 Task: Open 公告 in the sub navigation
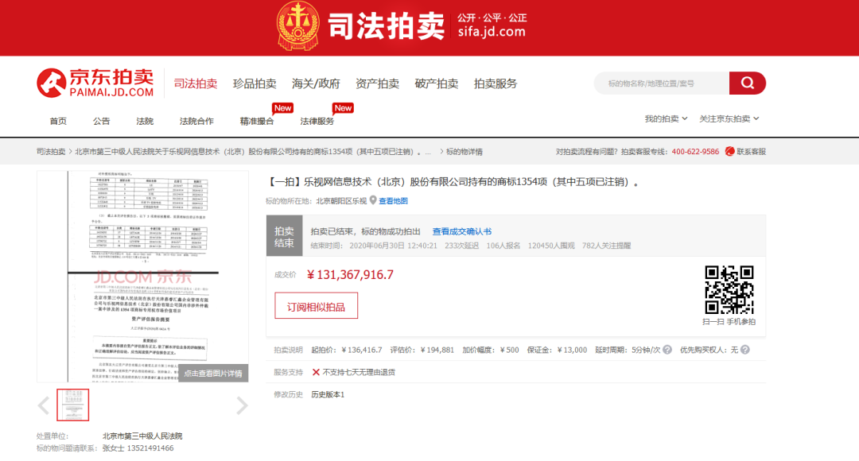click(x=101, y=121)
